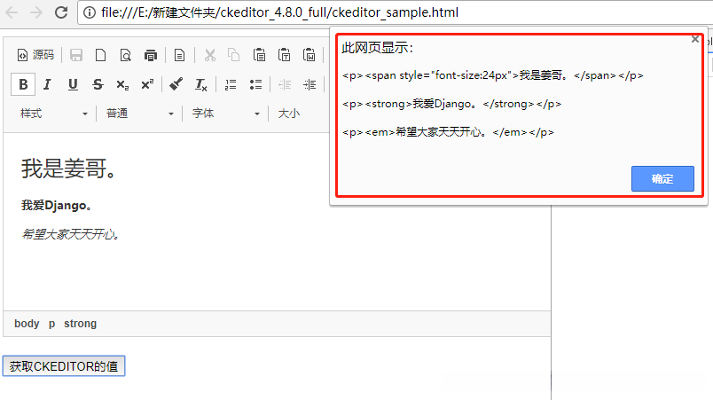The height and width of the screenshot is (400, 713).
Task: Click the browser Back arrow
Action: [x=12, y=12]
